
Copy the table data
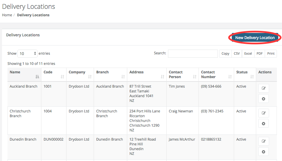pyautogui.click(x=225, y=54)
